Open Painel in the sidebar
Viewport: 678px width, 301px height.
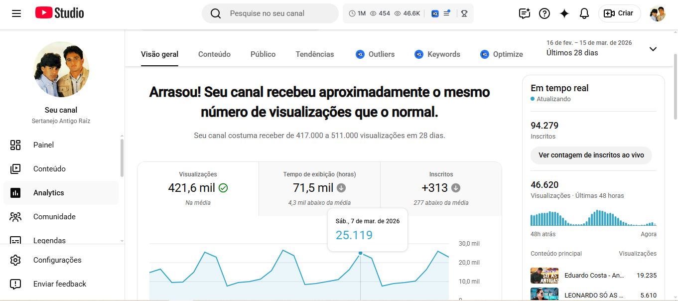click(43, 145)
